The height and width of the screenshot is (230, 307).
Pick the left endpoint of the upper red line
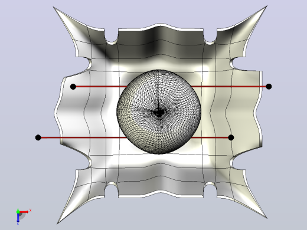point(73,87)
